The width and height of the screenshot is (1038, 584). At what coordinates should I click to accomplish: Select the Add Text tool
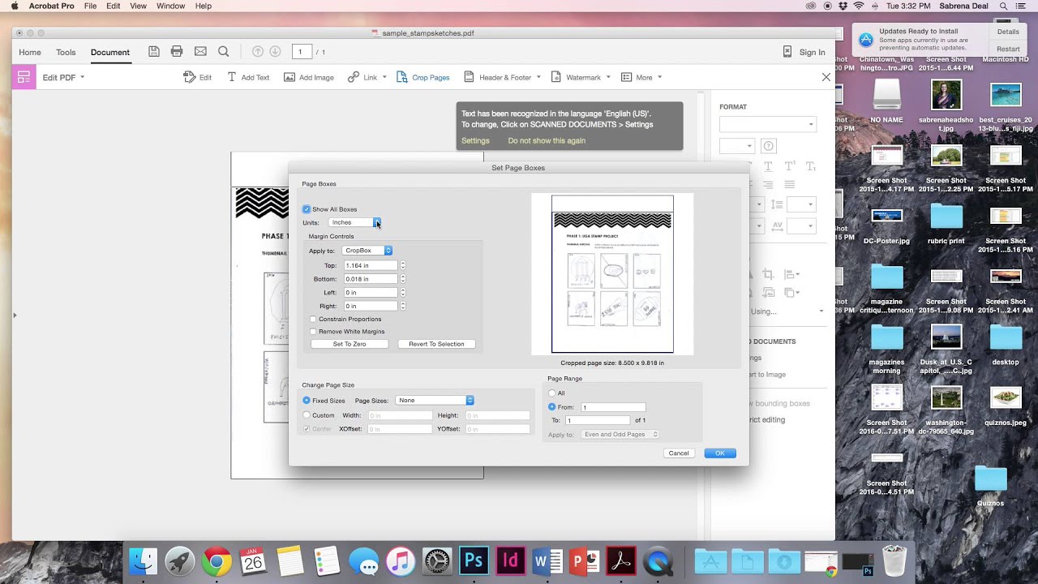(x=248, y=77)
